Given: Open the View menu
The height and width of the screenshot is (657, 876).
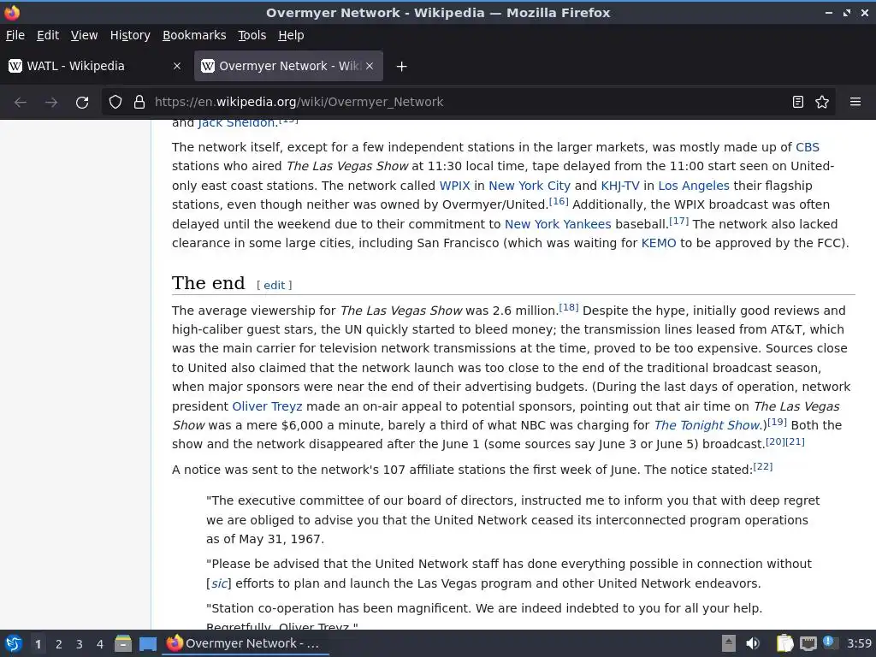Looking at the screenshot, I should (x=85, y=35).
